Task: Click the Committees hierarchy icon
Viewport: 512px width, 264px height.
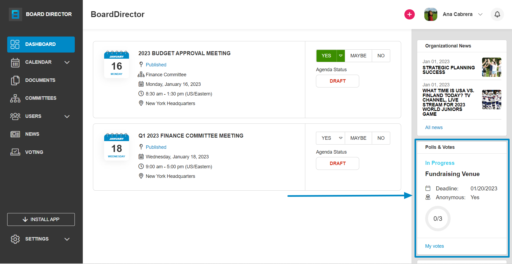Action: click(x=15, y=98)
